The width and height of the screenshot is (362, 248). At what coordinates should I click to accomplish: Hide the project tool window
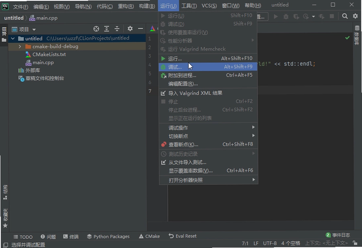(140, 28)
